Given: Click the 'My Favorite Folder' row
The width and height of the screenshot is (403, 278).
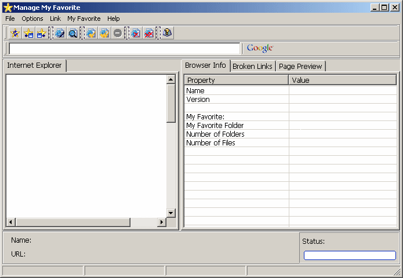Looking at the screenshot, I should coord(291,126).
